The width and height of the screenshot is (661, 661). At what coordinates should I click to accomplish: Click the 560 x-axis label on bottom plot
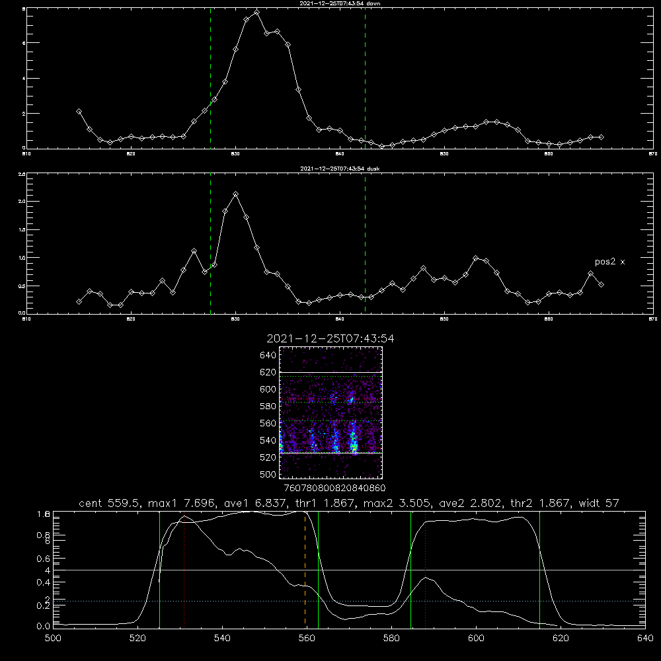coord(307,639)
